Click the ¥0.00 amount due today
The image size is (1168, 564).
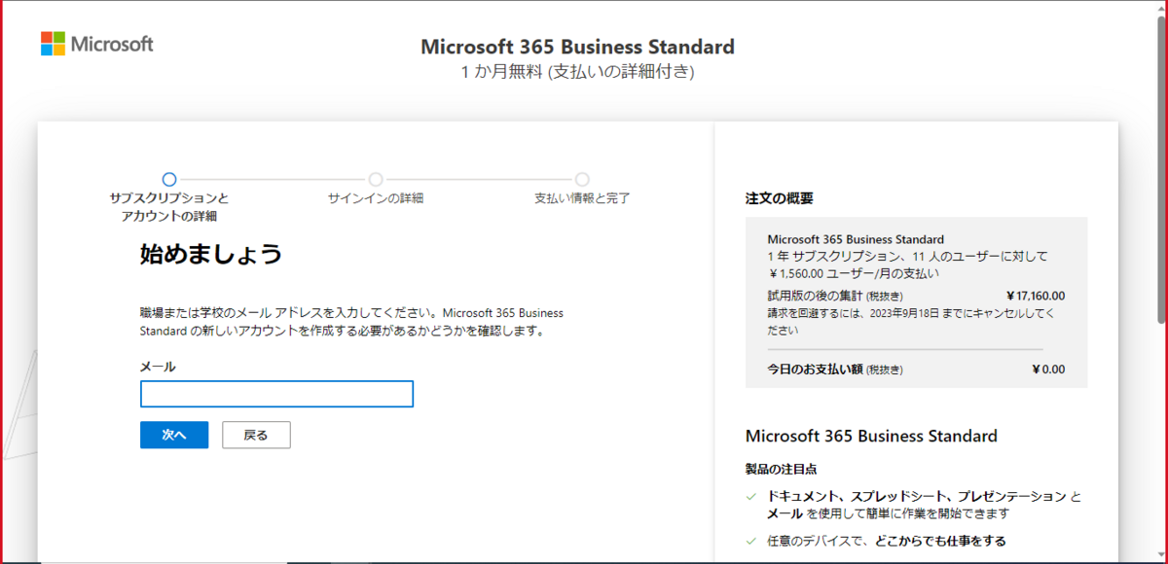(x=1048, y=370)
